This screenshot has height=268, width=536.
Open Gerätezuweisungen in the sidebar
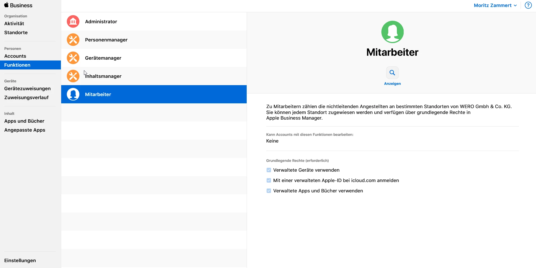28,88
